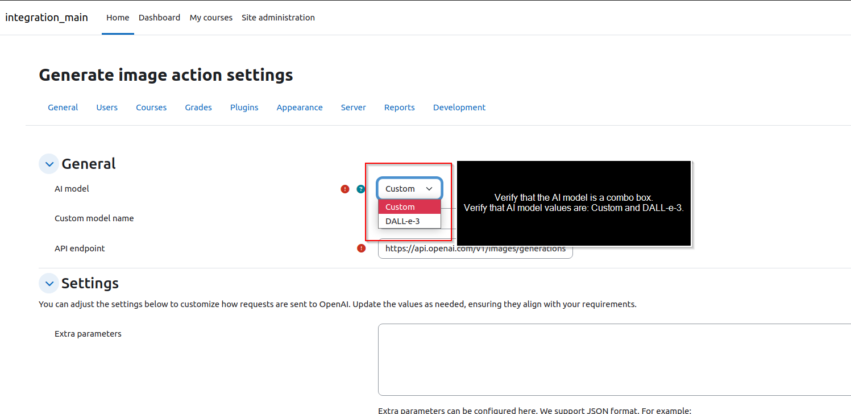Click the AI model required exclamation icon

(345, 189)
